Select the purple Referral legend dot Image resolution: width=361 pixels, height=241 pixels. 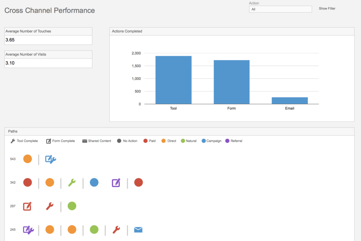227,141
